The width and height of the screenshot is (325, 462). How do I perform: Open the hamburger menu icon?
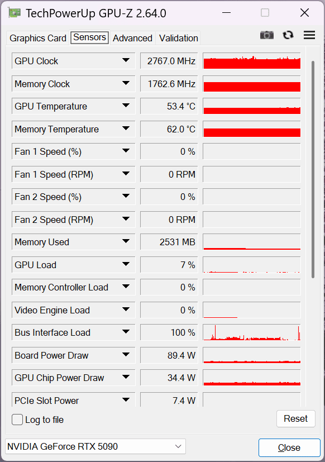tap(309, 35)
